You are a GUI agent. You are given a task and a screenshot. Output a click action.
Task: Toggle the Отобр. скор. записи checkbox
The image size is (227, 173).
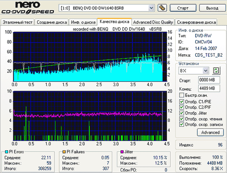(x=182, y=124)
